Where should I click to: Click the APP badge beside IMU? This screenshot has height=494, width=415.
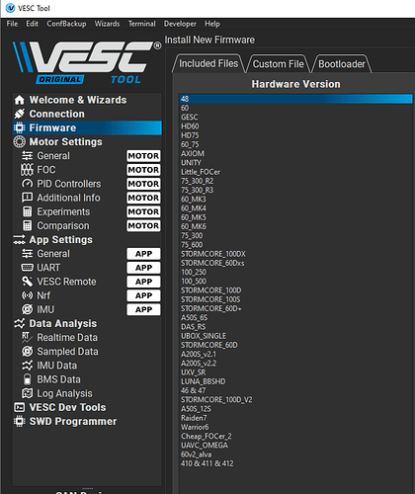[143, 309]
